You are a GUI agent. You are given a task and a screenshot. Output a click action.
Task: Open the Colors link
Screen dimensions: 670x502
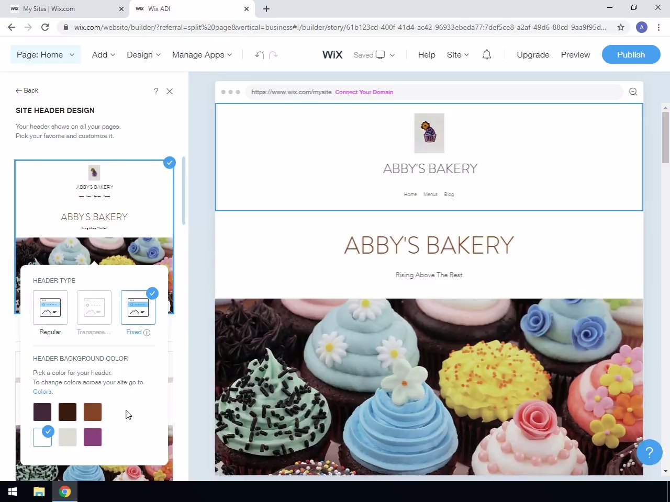(x=42, y=392)
